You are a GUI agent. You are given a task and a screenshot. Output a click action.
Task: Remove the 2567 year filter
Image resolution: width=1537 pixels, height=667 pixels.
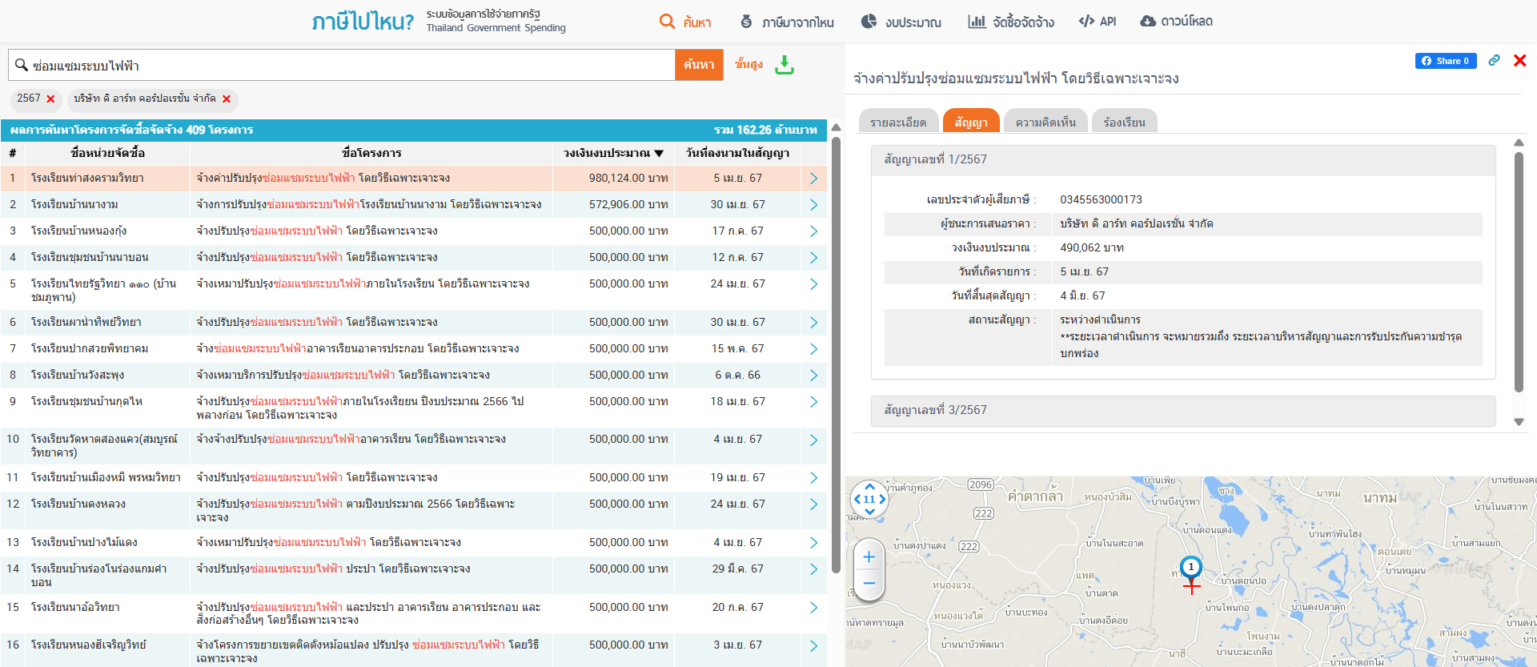pyautogui.click(x=50, y=99)
